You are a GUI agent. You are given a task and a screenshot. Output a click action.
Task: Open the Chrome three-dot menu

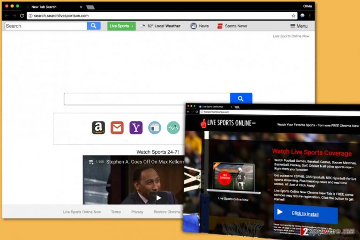(x=310, y=15)
